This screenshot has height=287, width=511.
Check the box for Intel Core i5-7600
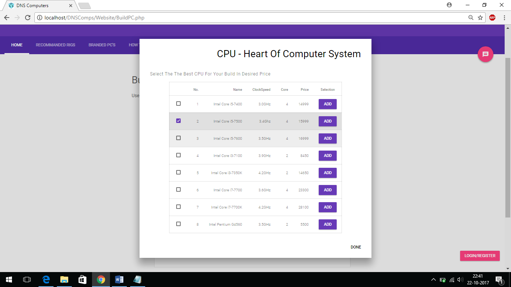pyautogui.click(x=178, y=138)
